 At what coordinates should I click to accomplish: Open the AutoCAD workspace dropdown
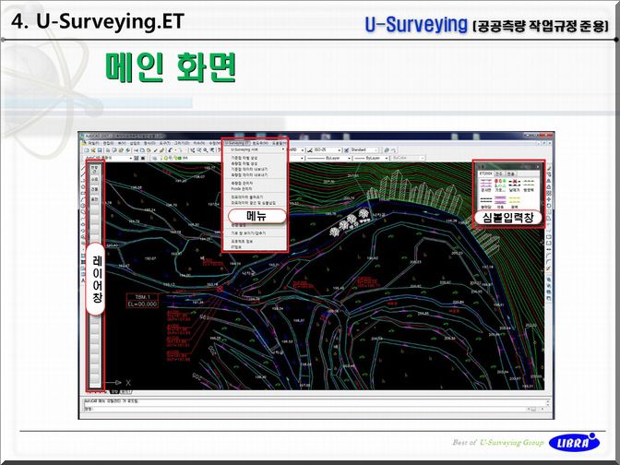pos(108,158)
